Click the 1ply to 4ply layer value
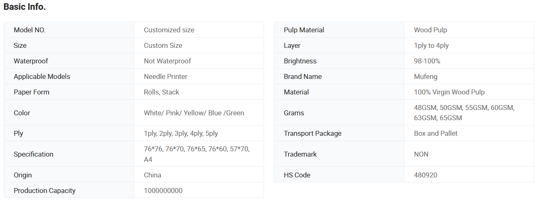Viewport: 539px width, 204px height. [x=431, y=45]
